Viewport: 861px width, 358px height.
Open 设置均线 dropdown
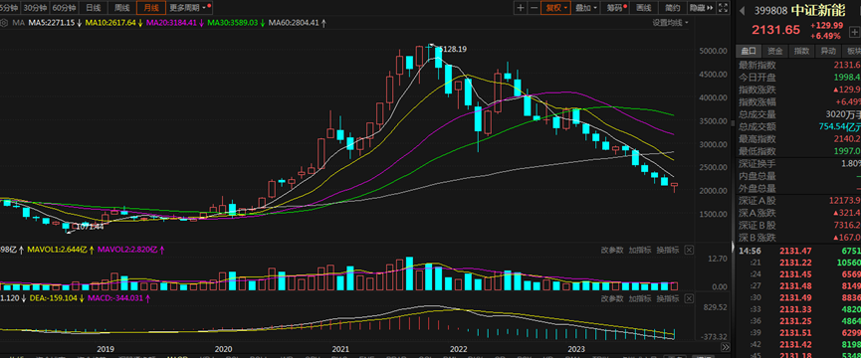(x=670, y=23)
